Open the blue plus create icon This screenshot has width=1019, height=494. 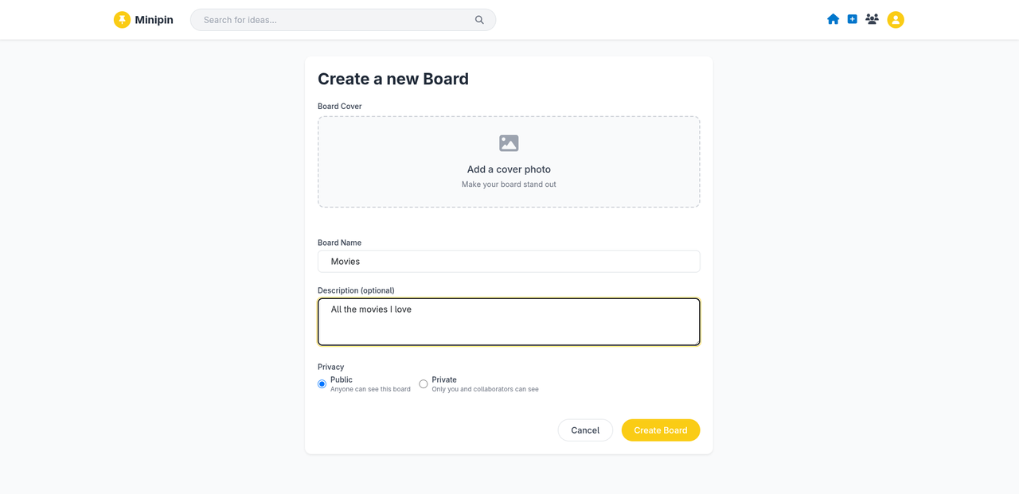click(x=852, y=19)
